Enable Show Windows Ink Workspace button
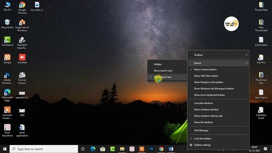 [218, 89]
